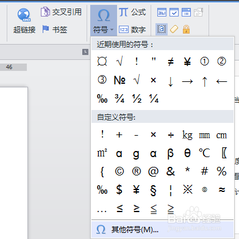
Task: Click the 书签 bookmark flag icon
Action: click(46, 29)
